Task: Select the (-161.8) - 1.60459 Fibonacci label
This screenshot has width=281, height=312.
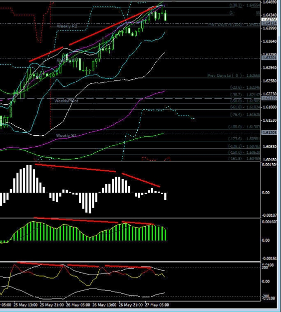Action: pyautogui.click(x=244, y=159)
